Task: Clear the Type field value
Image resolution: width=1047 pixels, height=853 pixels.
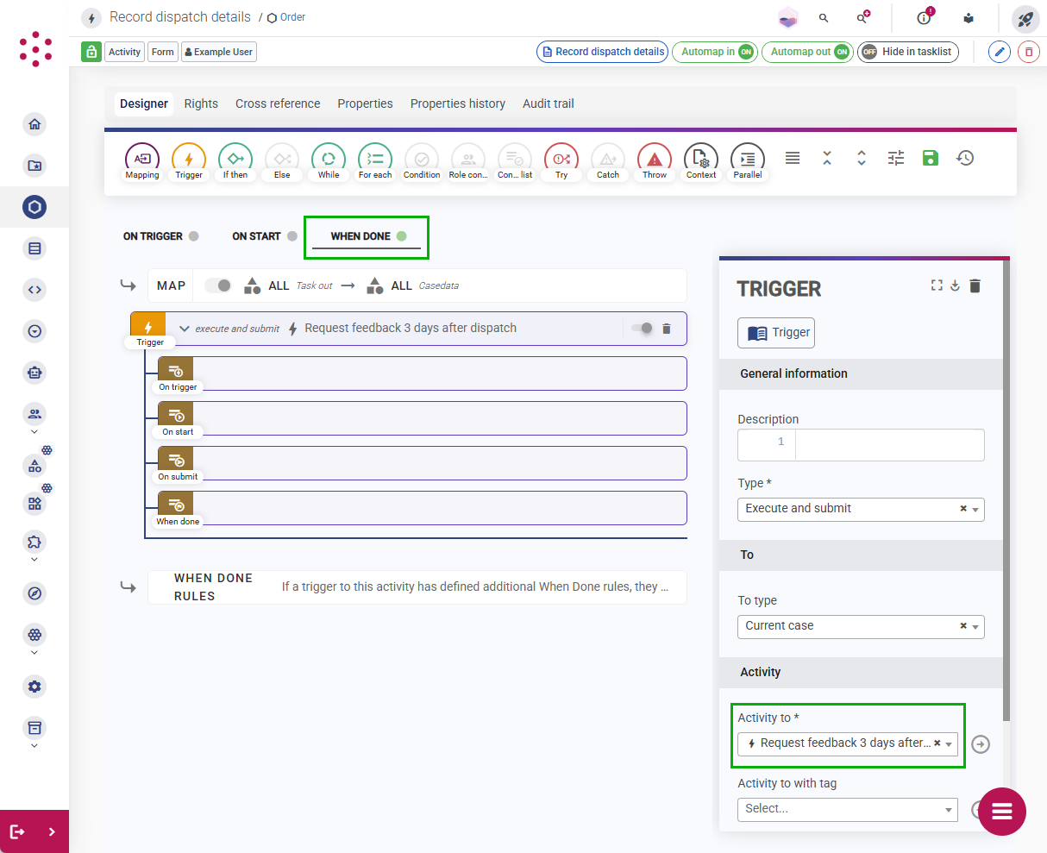Action: pos(963,509)
